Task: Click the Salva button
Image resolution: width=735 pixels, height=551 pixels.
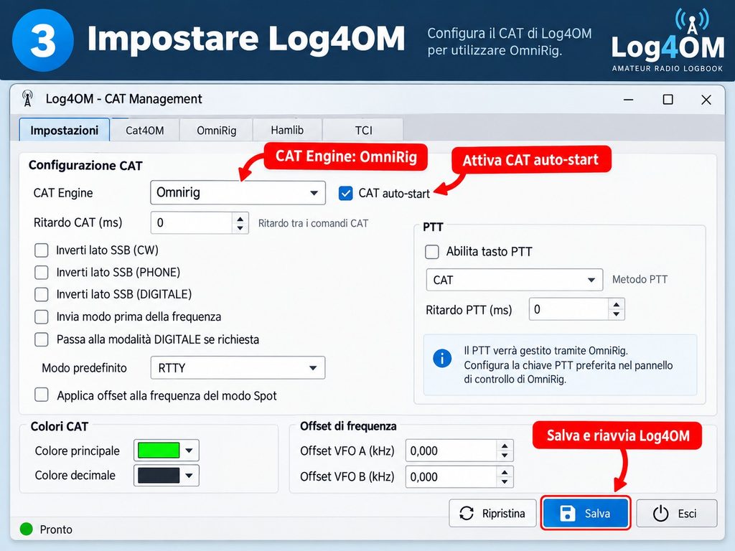Action: 586,514
